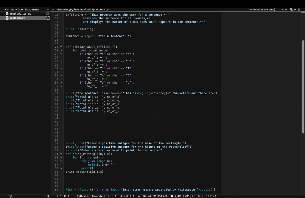Image resolution: width=305 pixels, height=198 pixels.
Task: Click the cursor position L: 13 C: 1 indicator
Action: click(x=63, y=196)
